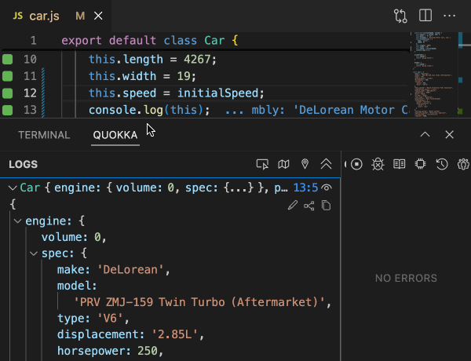Click the sticky 'export default class Car' line

150,41
